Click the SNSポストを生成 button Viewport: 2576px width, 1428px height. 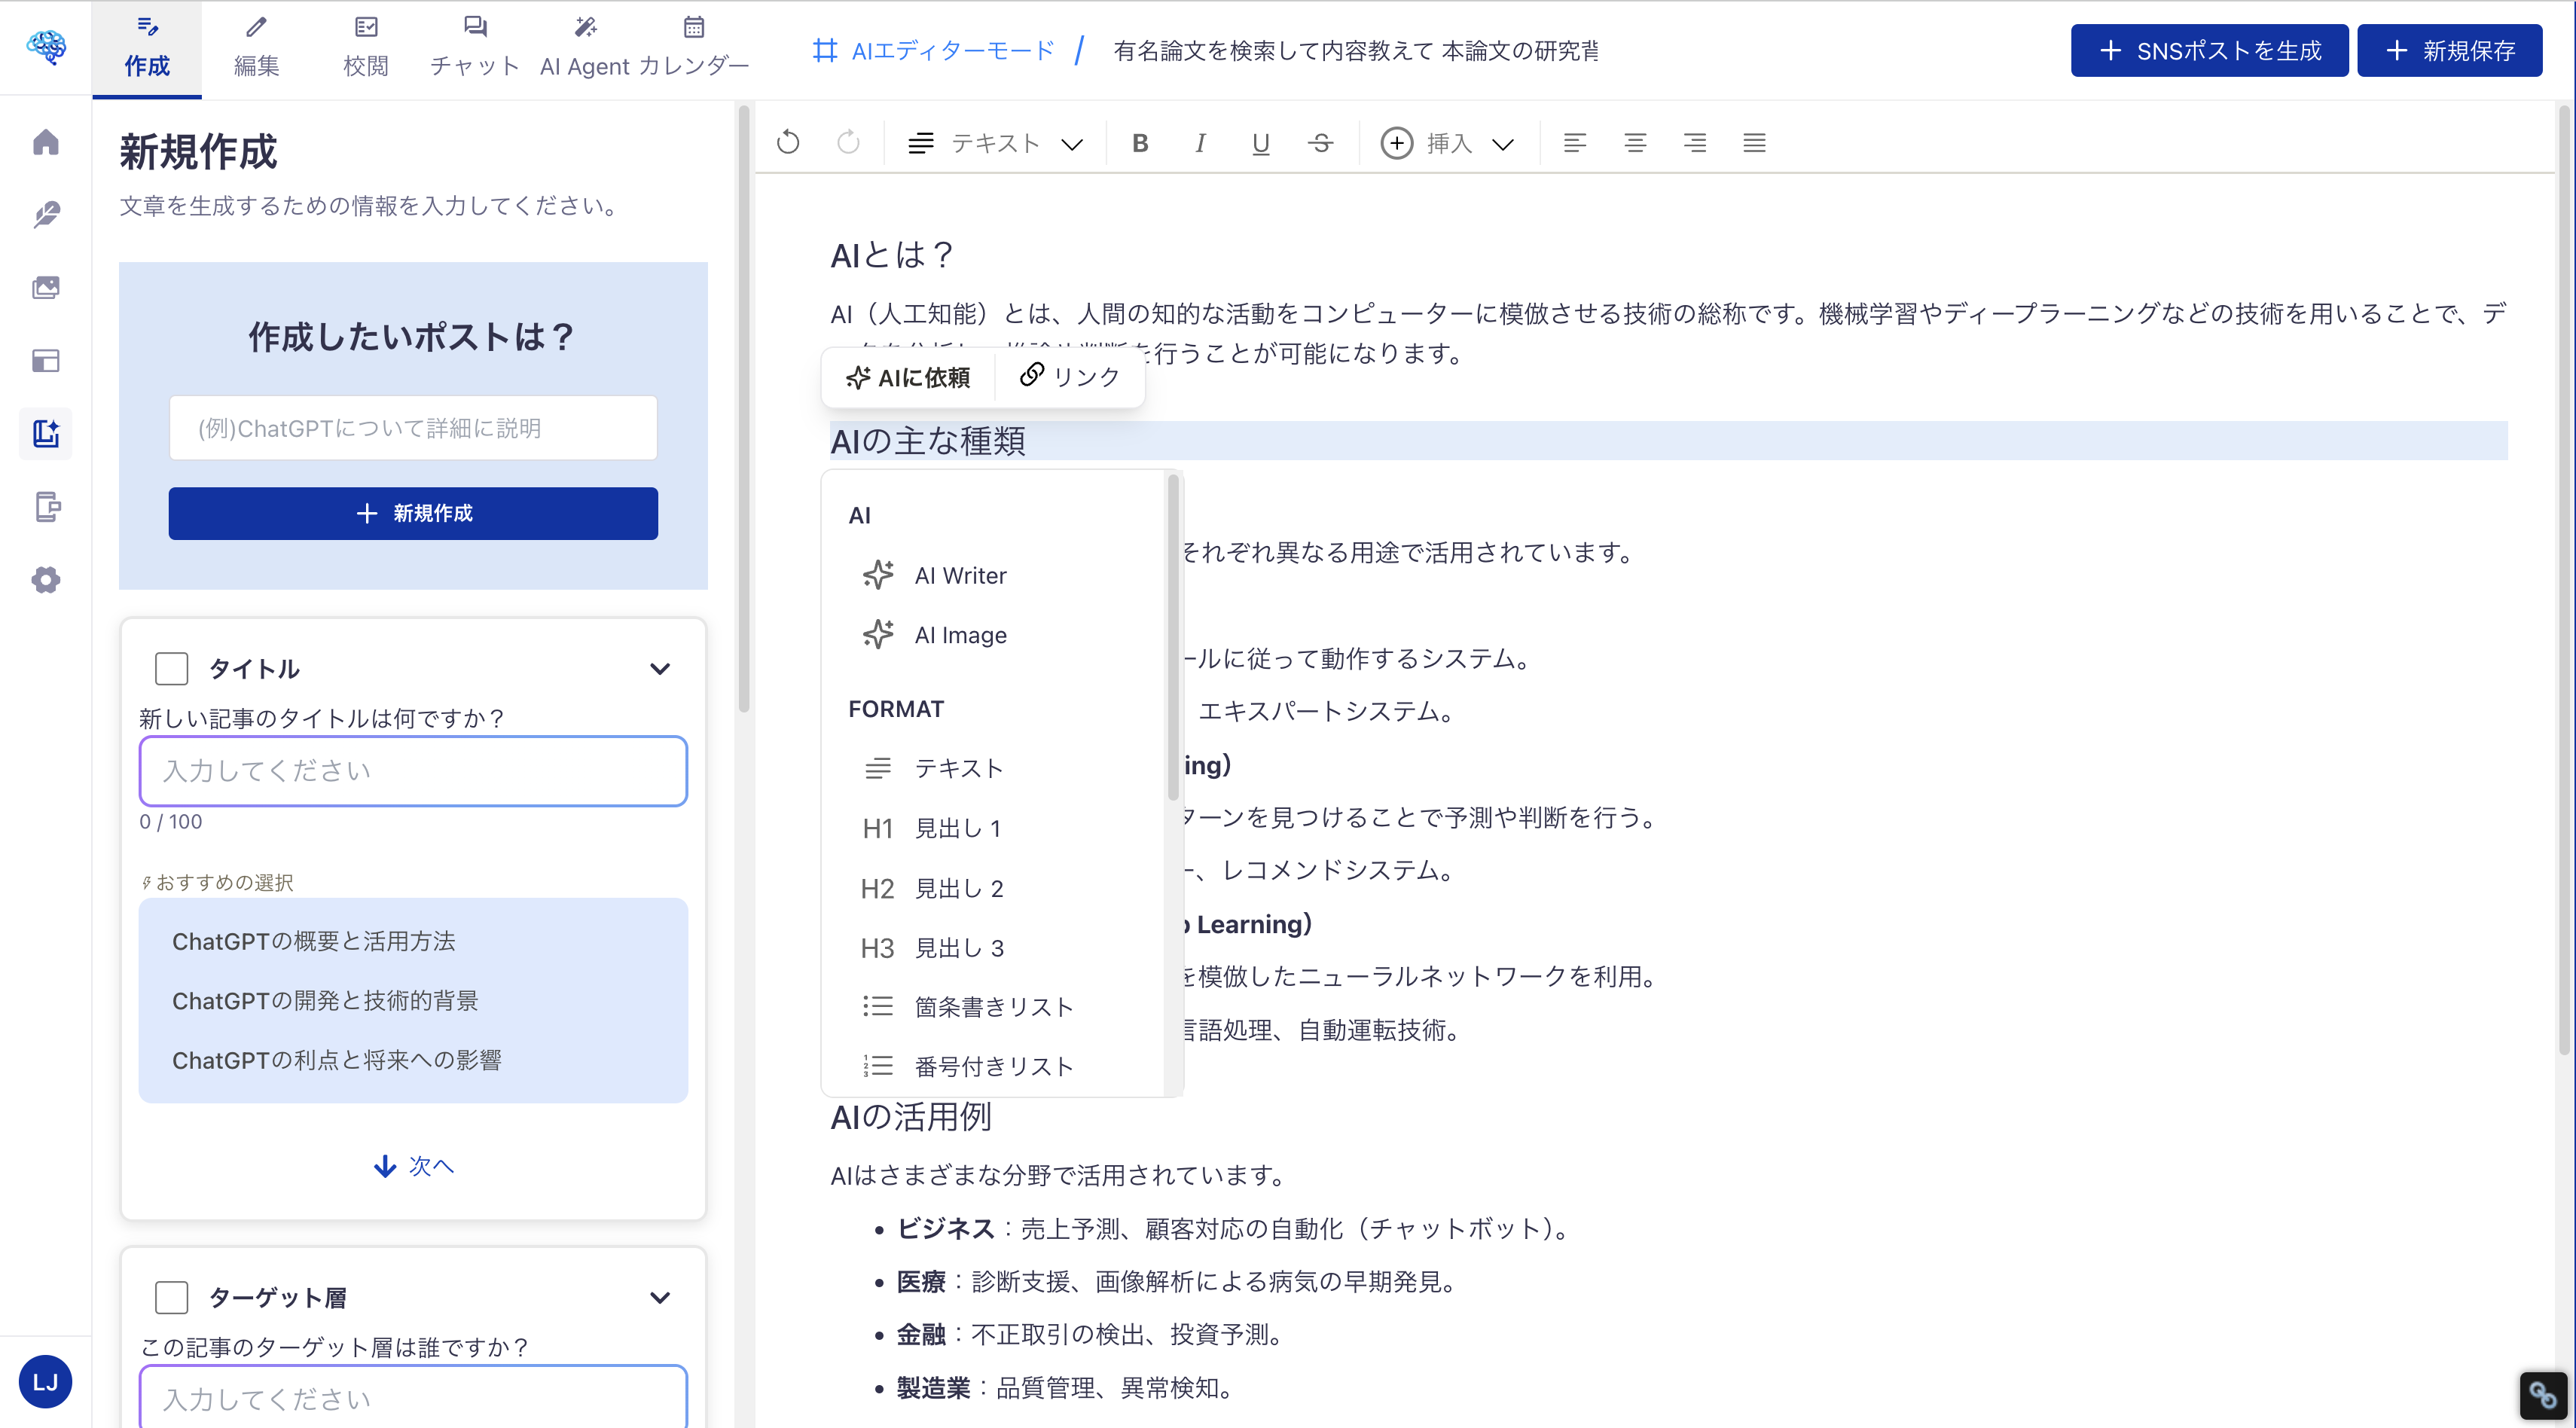point(2209,50)
